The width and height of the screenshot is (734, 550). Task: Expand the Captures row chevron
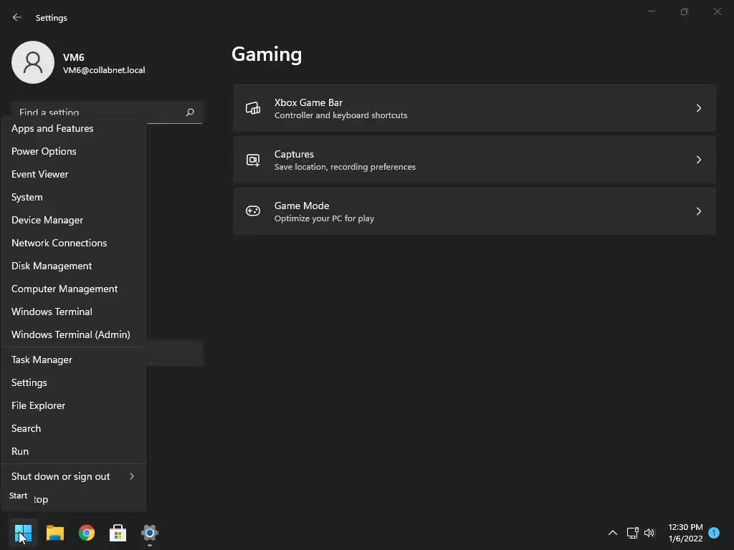coord(698,160)
